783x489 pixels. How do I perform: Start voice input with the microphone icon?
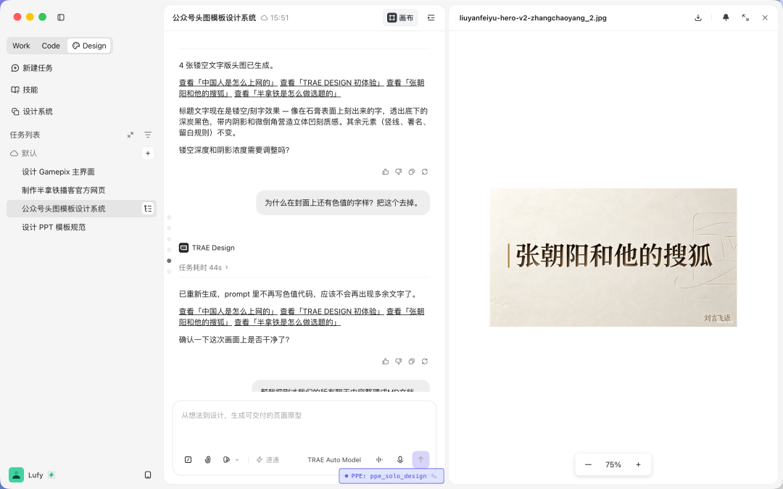(x=400, y=459)
